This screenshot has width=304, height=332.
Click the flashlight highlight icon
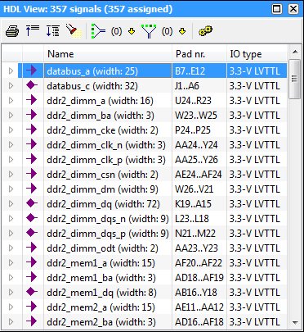(x=73, y=30)
